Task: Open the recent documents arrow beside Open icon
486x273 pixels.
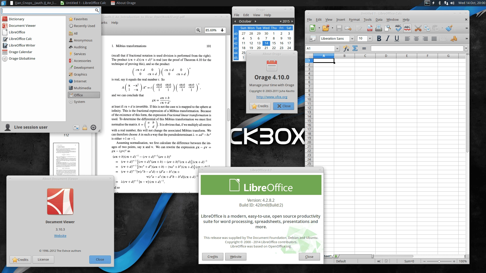Action: point(332,28)
